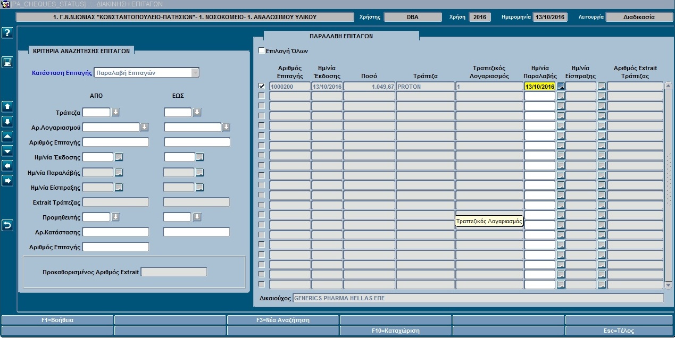Open calendar for Ημ/νία Έκδοσης ΕΩΣ
Screen dimensions: 675x338
pos(199,157)
